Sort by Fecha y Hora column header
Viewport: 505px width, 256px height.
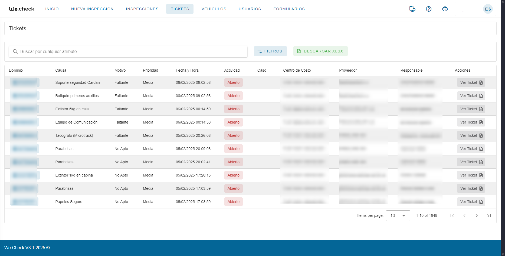(187, 70)
